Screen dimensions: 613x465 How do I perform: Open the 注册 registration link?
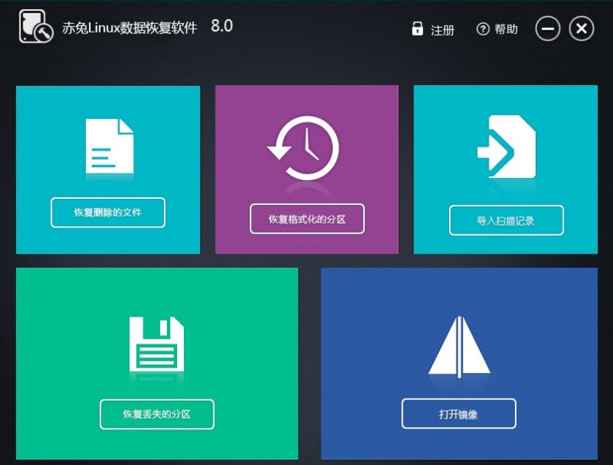442,30
